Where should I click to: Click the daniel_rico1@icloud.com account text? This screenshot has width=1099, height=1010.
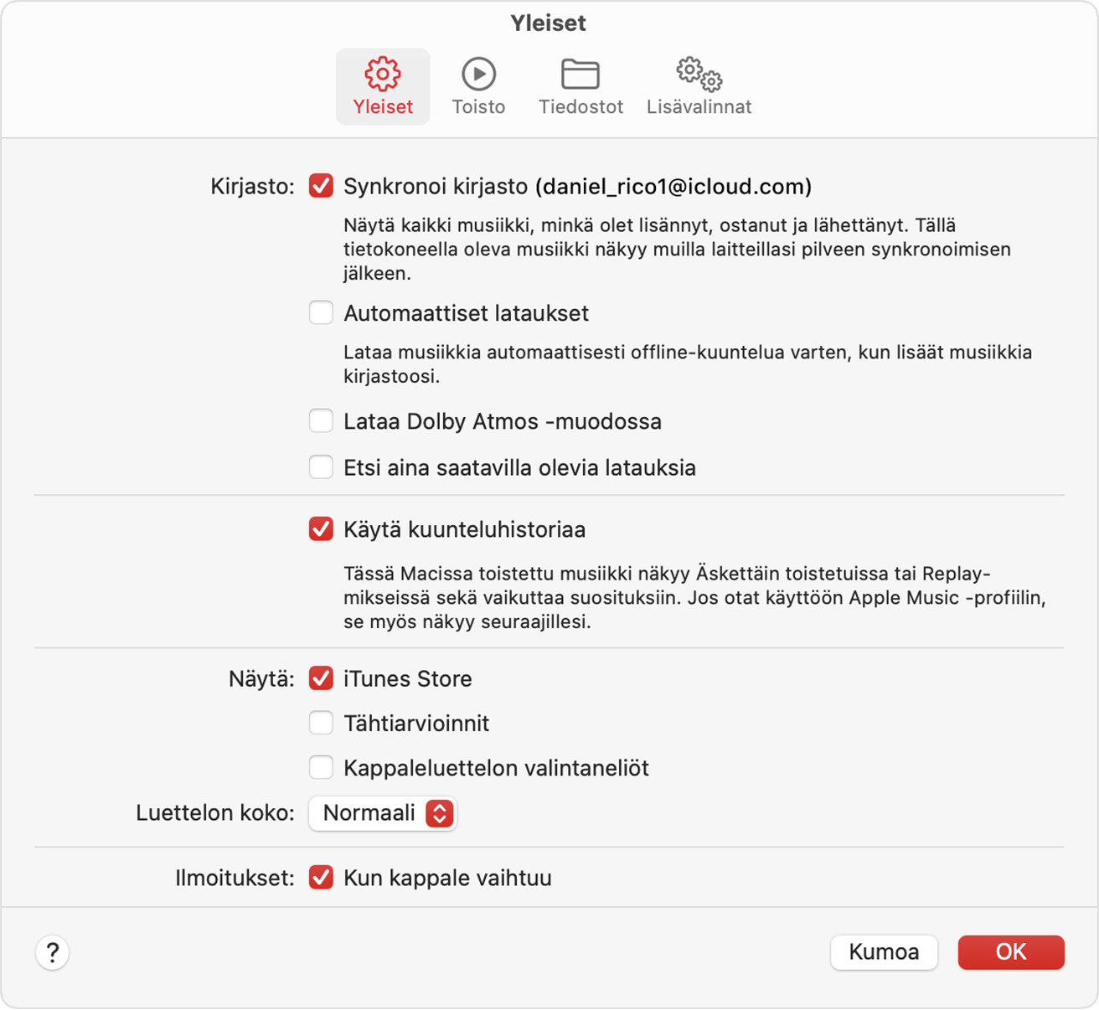click(x=673, y=186)
